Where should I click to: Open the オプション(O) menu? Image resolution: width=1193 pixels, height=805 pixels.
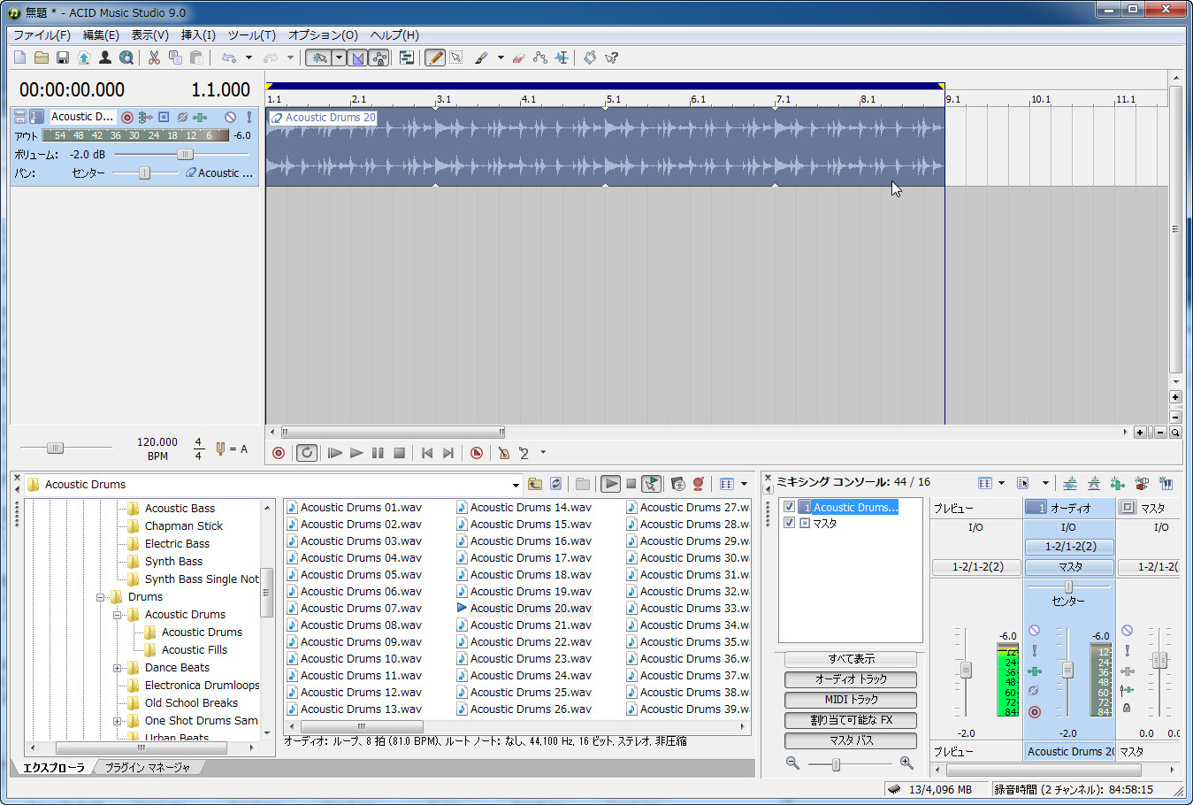pos(323,34)
